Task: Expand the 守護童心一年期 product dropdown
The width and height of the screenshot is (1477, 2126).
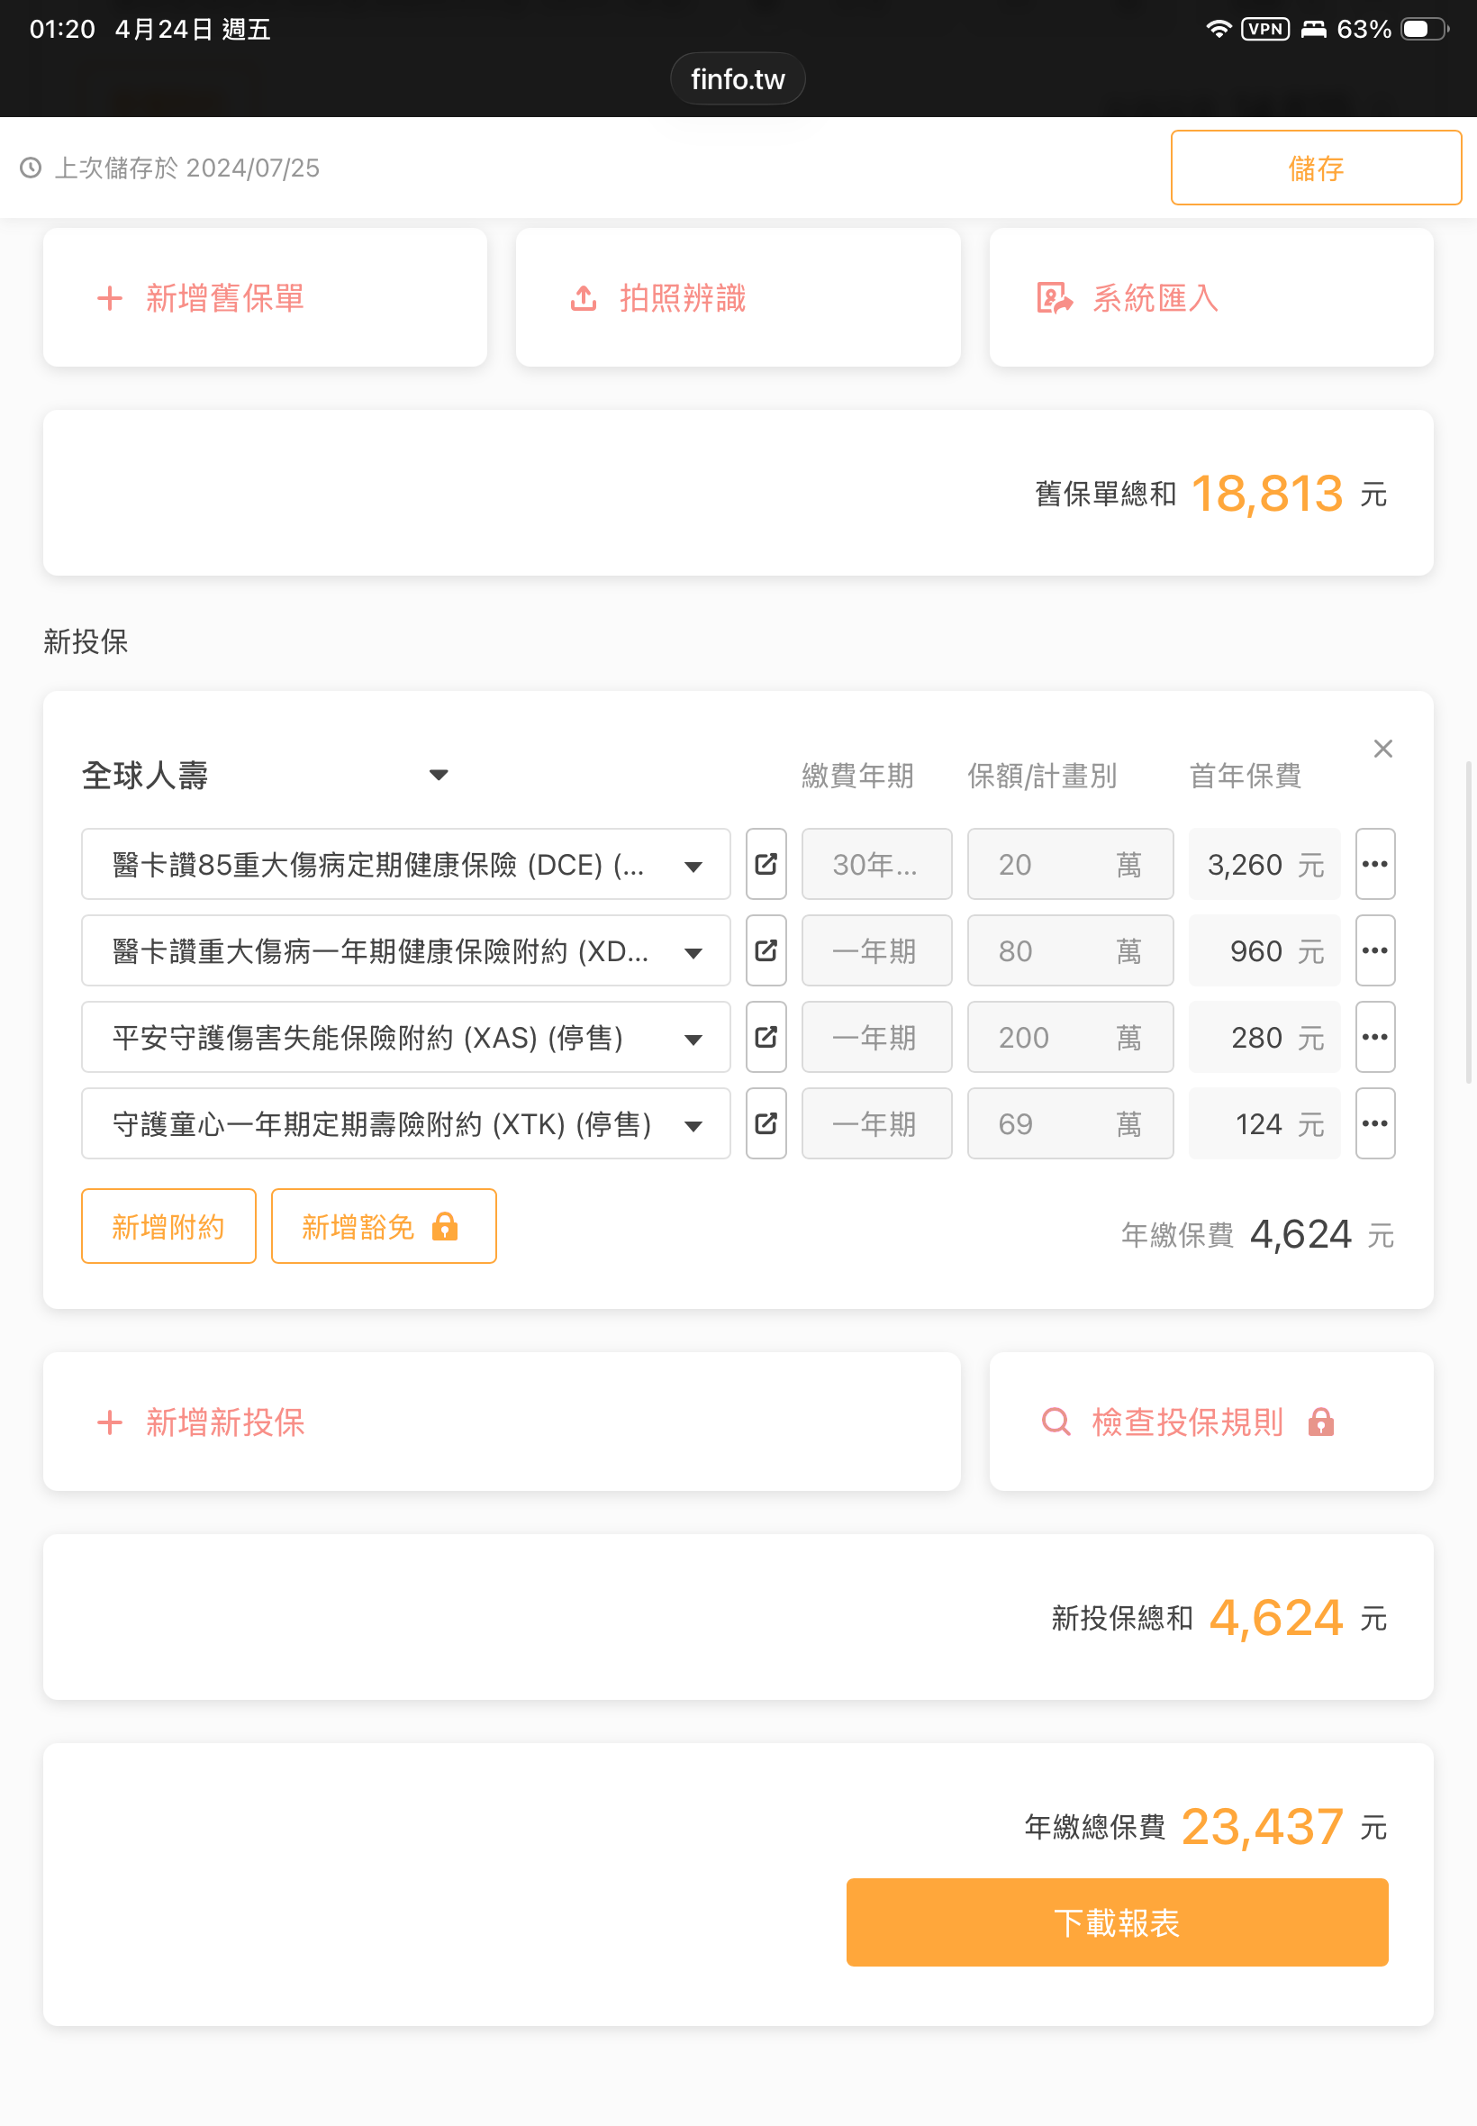Action: (x=693, y=1124)
